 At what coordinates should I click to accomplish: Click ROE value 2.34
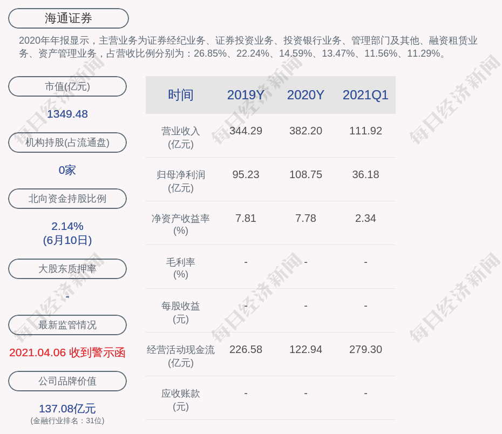(365, 218)
